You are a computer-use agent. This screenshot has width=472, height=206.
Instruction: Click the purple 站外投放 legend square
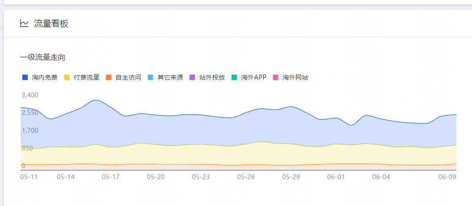(193, 77)
